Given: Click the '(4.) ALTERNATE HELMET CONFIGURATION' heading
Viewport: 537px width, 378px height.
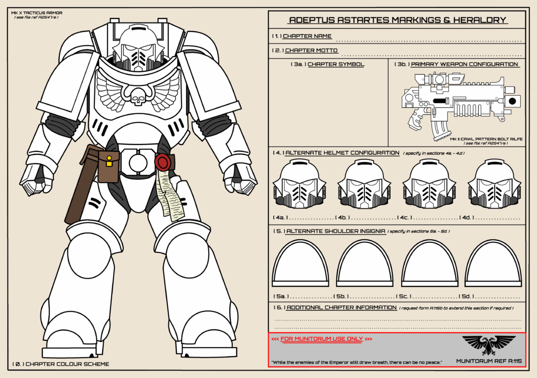Looking at the screenshot, I should 336,153.
